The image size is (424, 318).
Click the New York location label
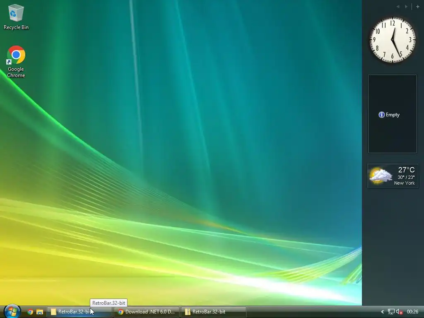[x=404, y=183]
